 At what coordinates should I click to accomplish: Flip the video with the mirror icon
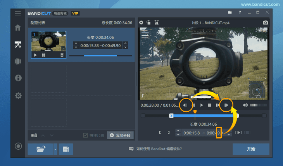157,22
